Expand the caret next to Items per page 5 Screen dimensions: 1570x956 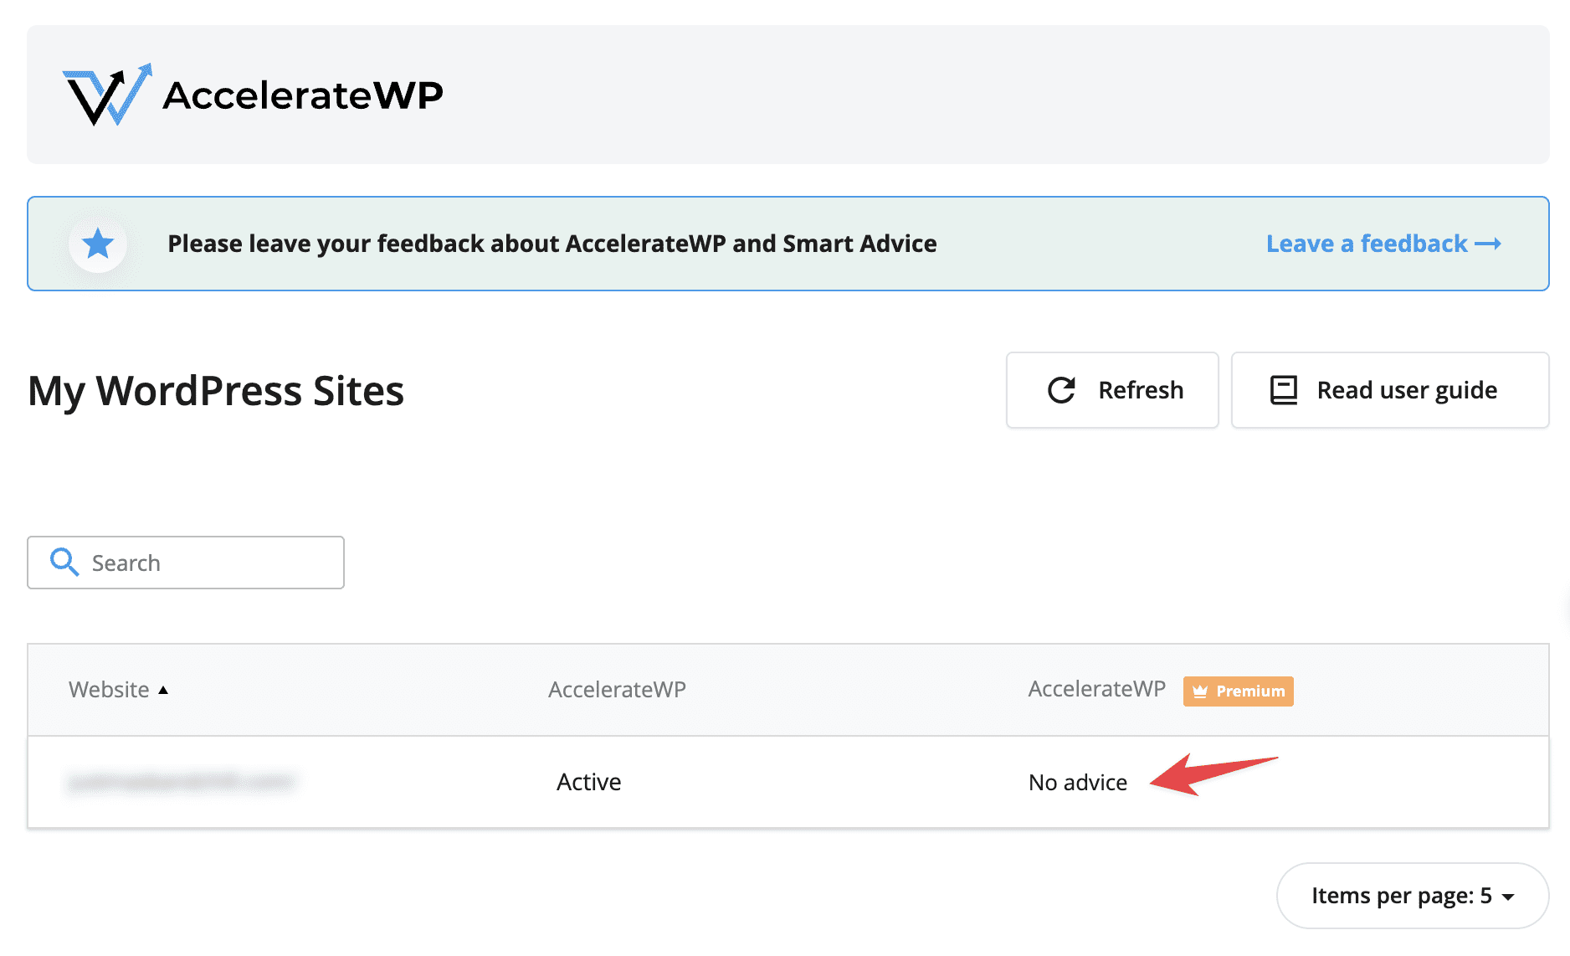pyautogui.click(x=1508, y=897)
